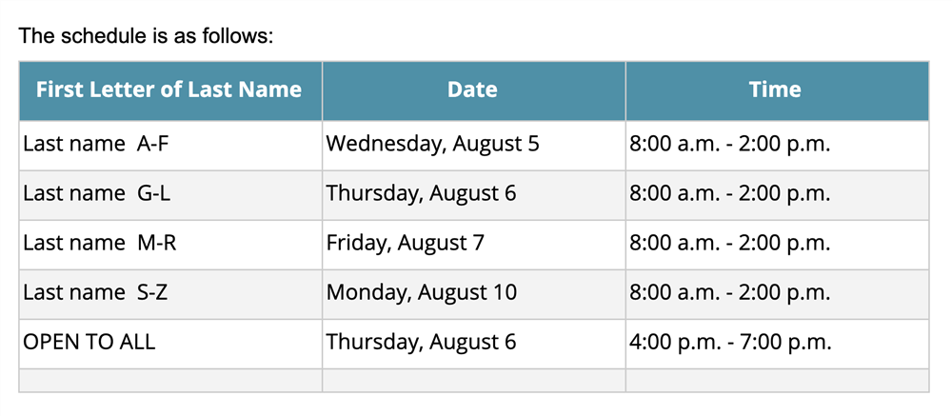Click the 'Last name G-L' cell
This screenshot has width=952, height=416.
tap(170, 195)
